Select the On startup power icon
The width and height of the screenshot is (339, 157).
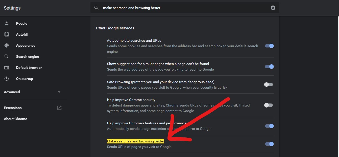click(7, 79)
